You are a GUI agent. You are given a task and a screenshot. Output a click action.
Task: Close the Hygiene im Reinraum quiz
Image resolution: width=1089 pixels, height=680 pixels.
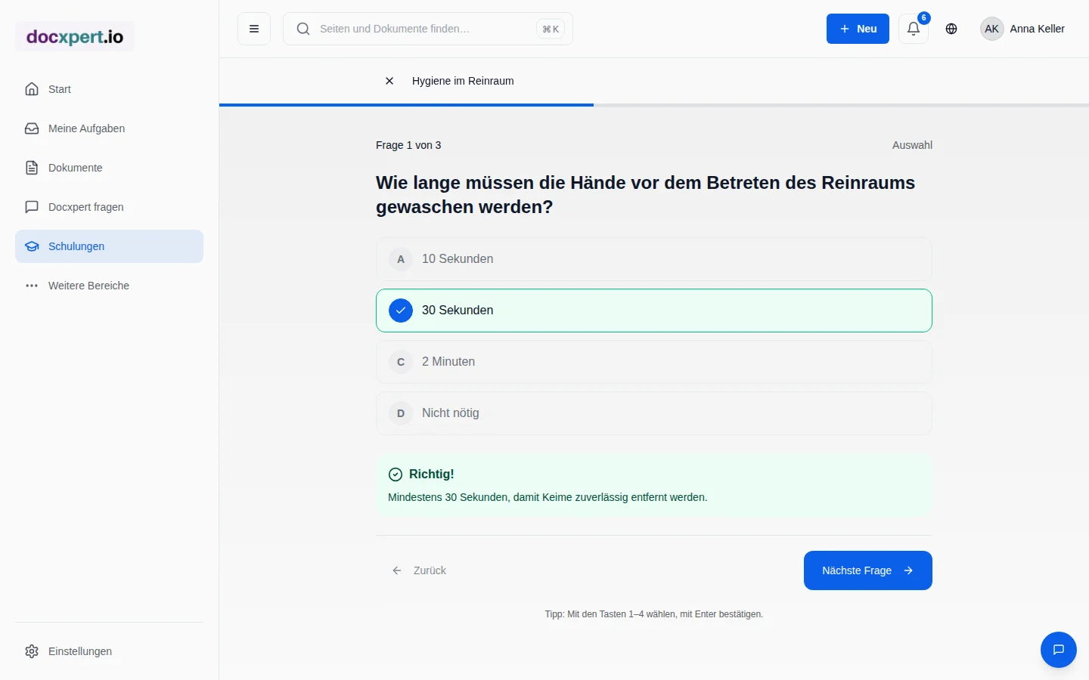coord(389,81)
